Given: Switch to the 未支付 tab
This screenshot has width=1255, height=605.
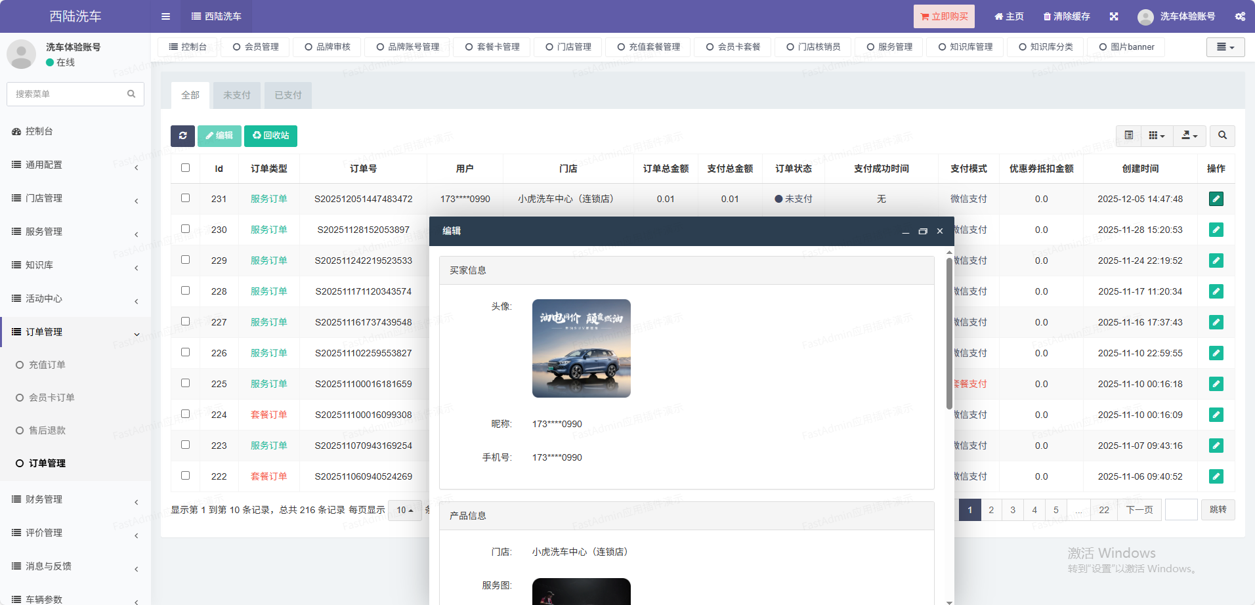Looking at the screenshot, I should coord(236,95).
